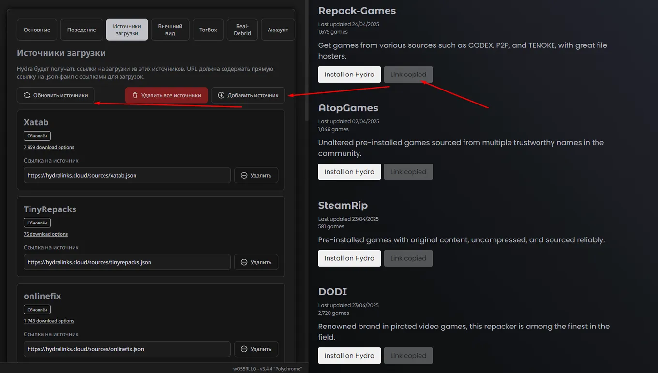Image resolution: width=658 pixels, height=373 pixels.
Task: Click Link copied under DODI
Action: tap(408, 356)
